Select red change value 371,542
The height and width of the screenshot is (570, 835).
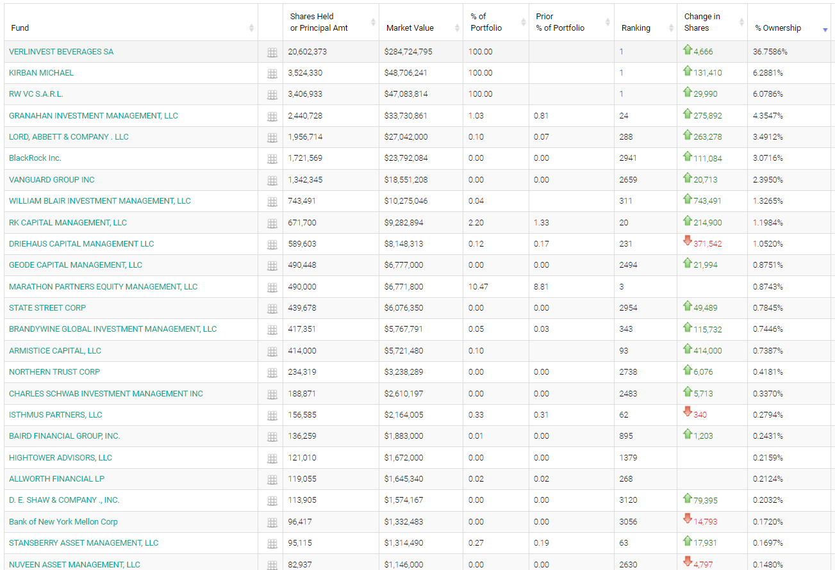click(707, 243)
